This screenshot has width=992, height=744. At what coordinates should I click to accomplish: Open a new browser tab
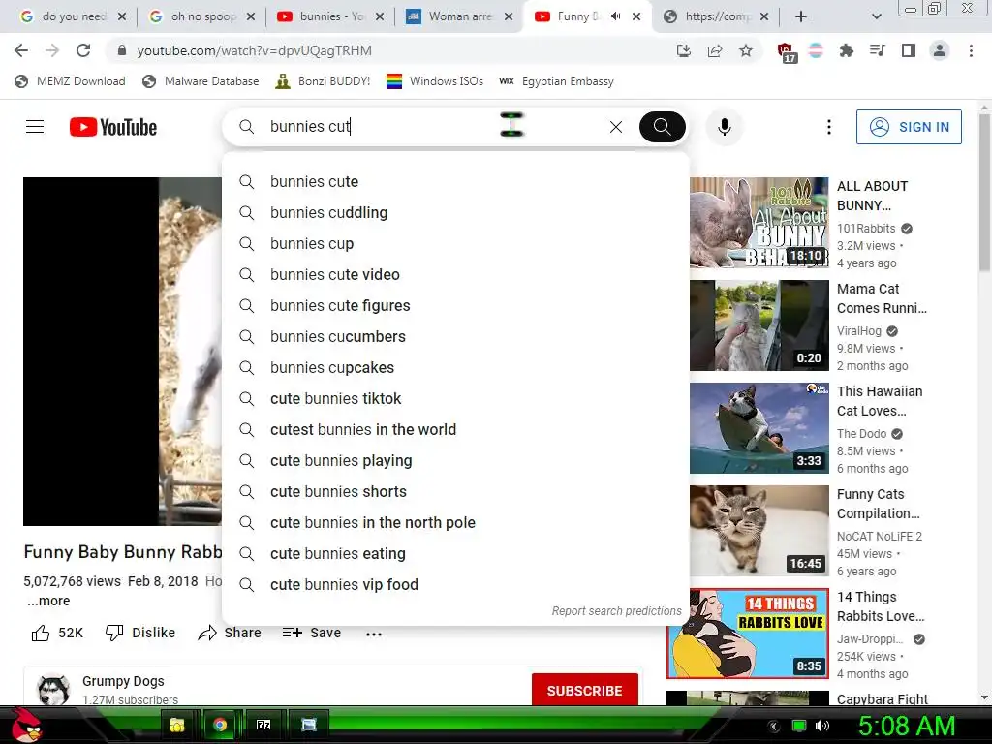801,16
